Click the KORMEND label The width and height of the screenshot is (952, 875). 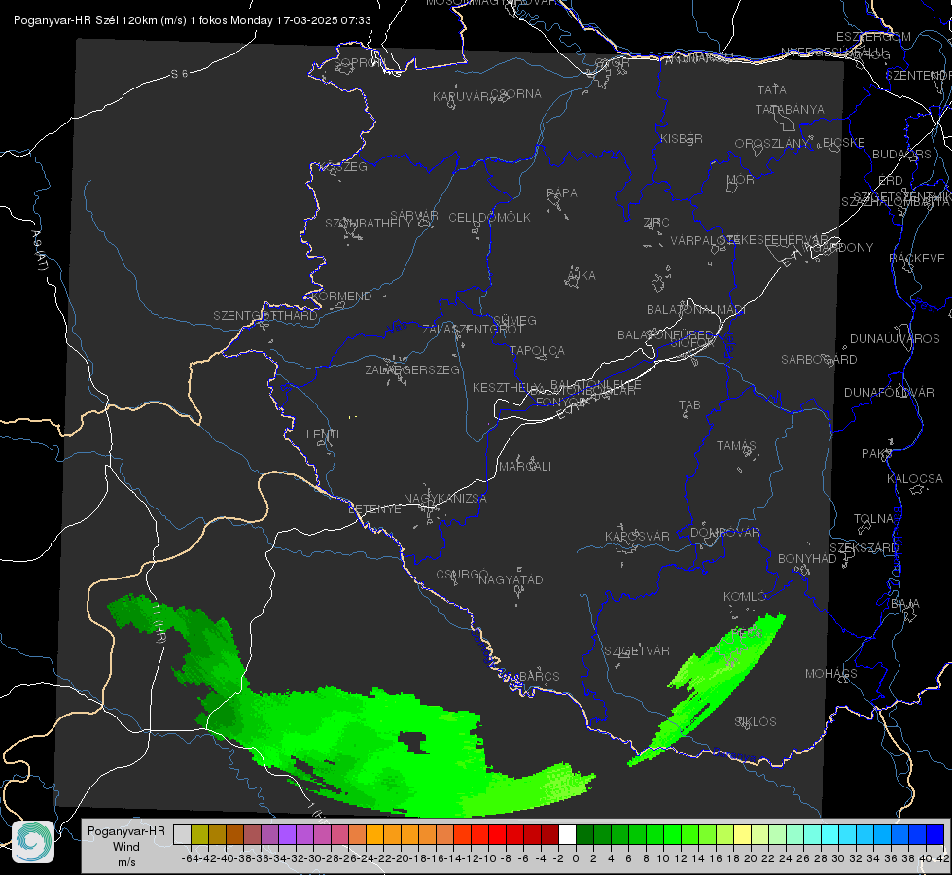point(341,297)
